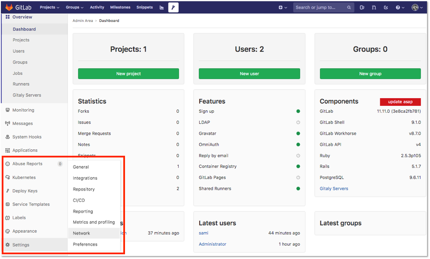Click Reply by email disabled power icon

pyautogui.click(x=298, y=155)
